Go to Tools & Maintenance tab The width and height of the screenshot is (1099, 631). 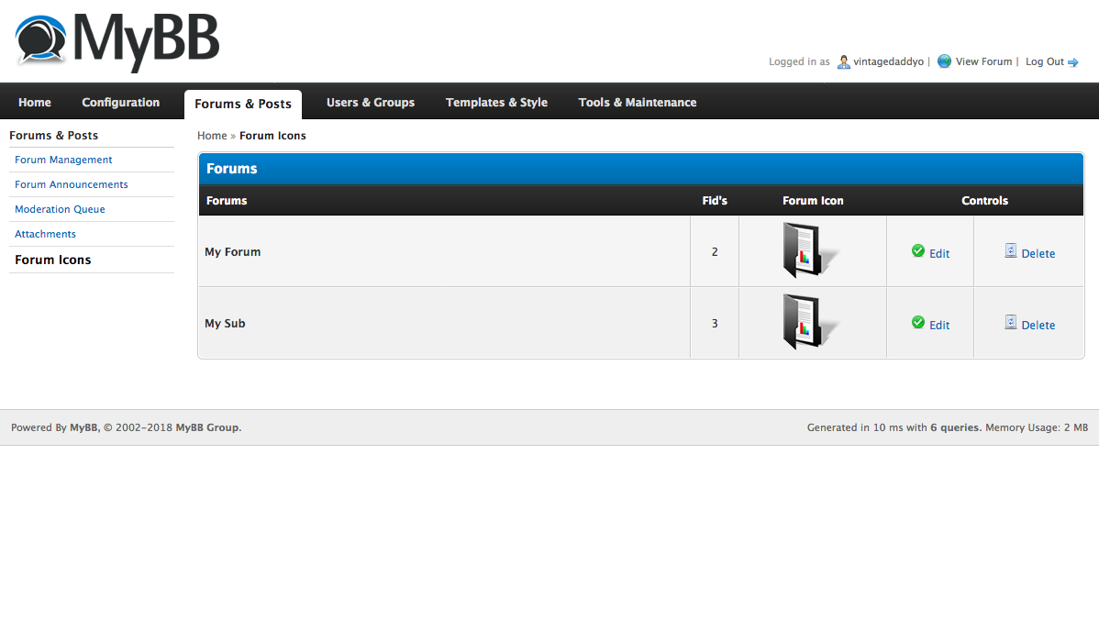pyautogui.click(x=638, y=103)
